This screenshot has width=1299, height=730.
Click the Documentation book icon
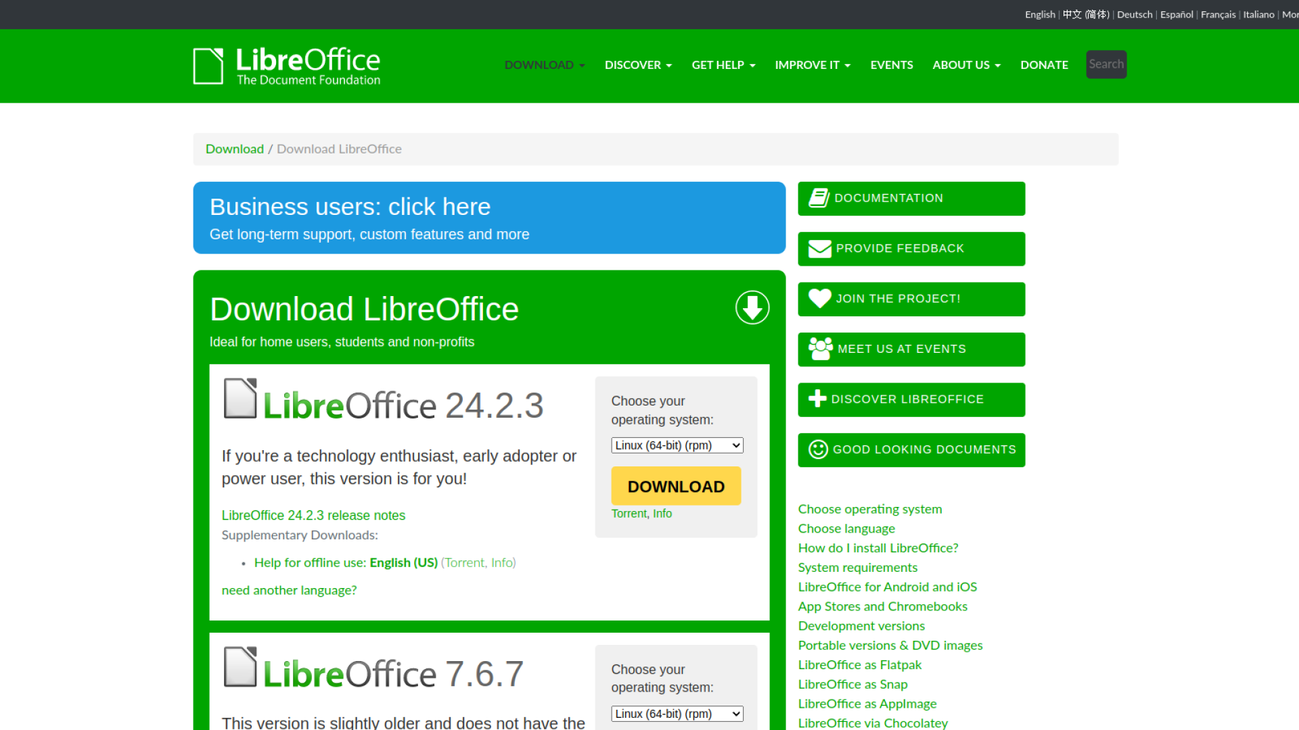click(819, 198)
